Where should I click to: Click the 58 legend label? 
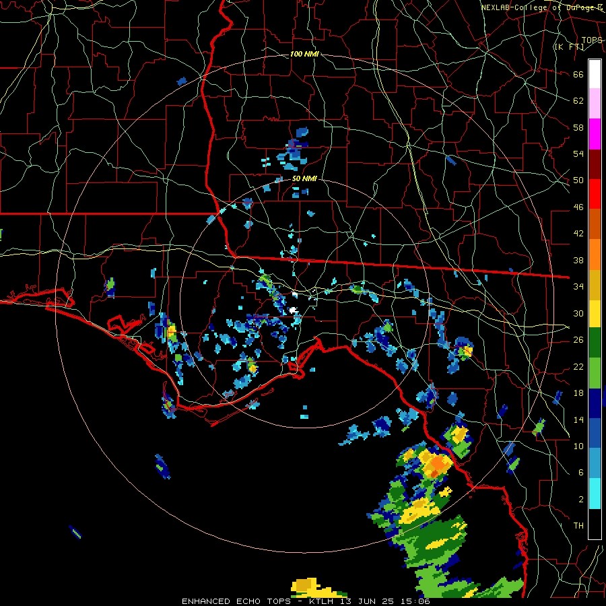578,127
